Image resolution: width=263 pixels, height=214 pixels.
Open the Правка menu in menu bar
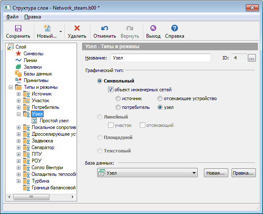pyautogui.click(x=33, y=17)
